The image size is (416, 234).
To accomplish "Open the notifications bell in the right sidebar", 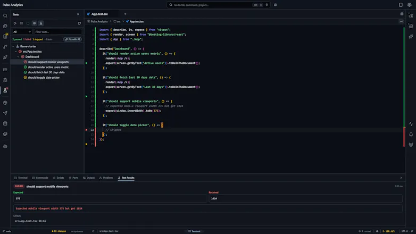I will 411,134.
